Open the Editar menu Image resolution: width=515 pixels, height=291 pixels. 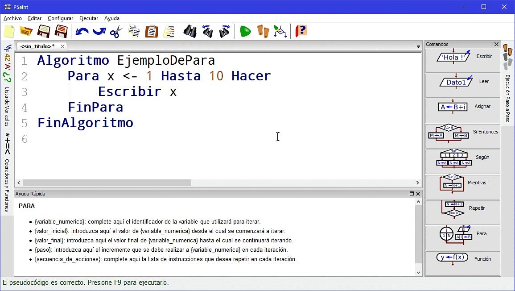pos(34,18)
